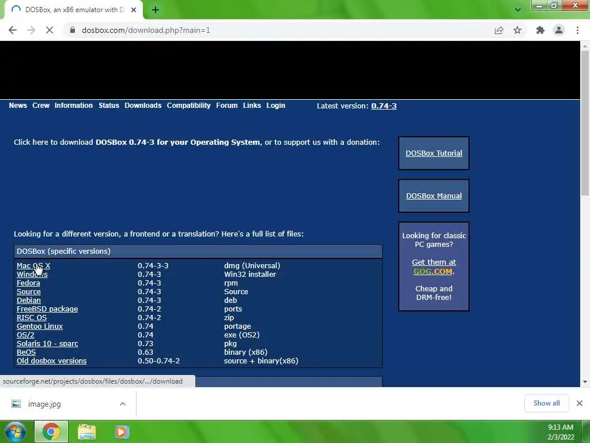This screenshot has width=590, height=443.
Task: Click the DOSBox (specific versions) header
Action: click(x=198, y=251)
